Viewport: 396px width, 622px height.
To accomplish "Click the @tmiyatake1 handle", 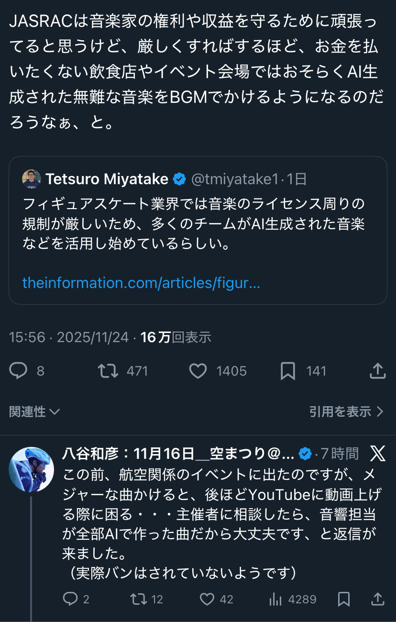I will [x=234, y=179].
